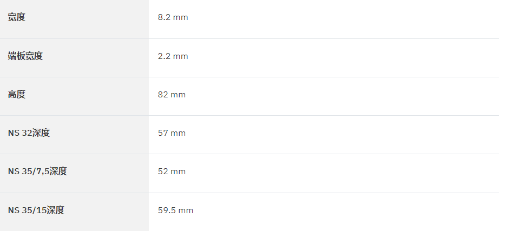The image size is (513, 231).
Task: Click the number 2.2 in 端板宽度 row
Action: (165, 56)
